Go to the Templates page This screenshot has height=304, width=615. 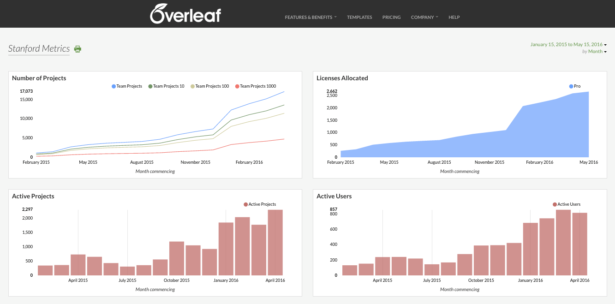pyautogui.click(x=359, y=17)
